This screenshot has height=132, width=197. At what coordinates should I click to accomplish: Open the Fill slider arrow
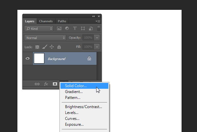pyautogui.click(x=97, y=47)
